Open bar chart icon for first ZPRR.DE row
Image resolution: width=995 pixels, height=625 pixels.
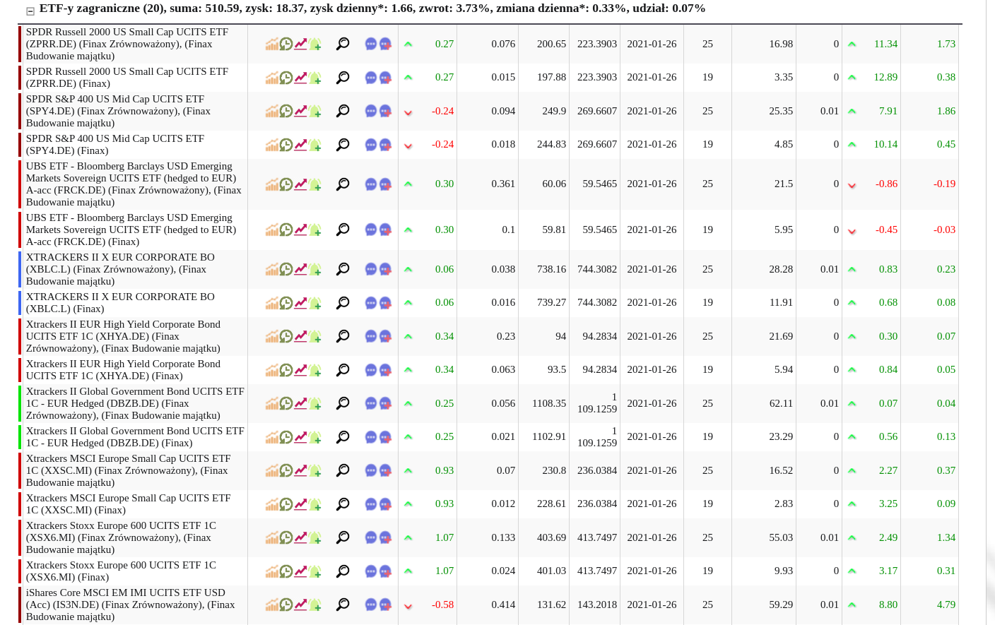pyautogui.click(x=272, y=44)
